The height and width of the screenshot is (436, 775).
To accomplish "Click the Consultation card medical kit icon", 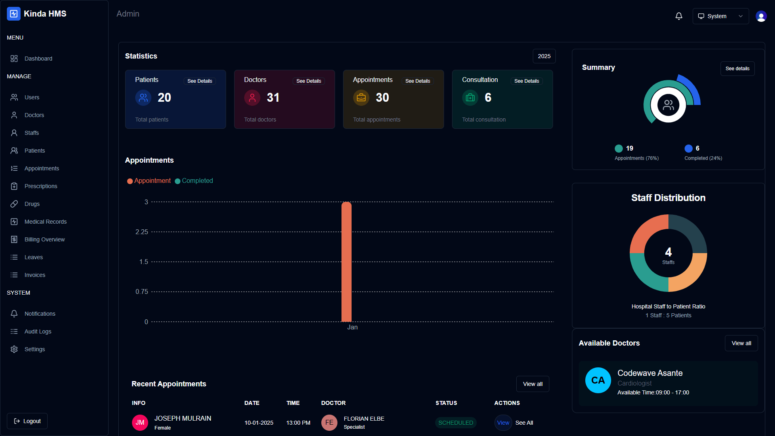I will pos(470,98).
